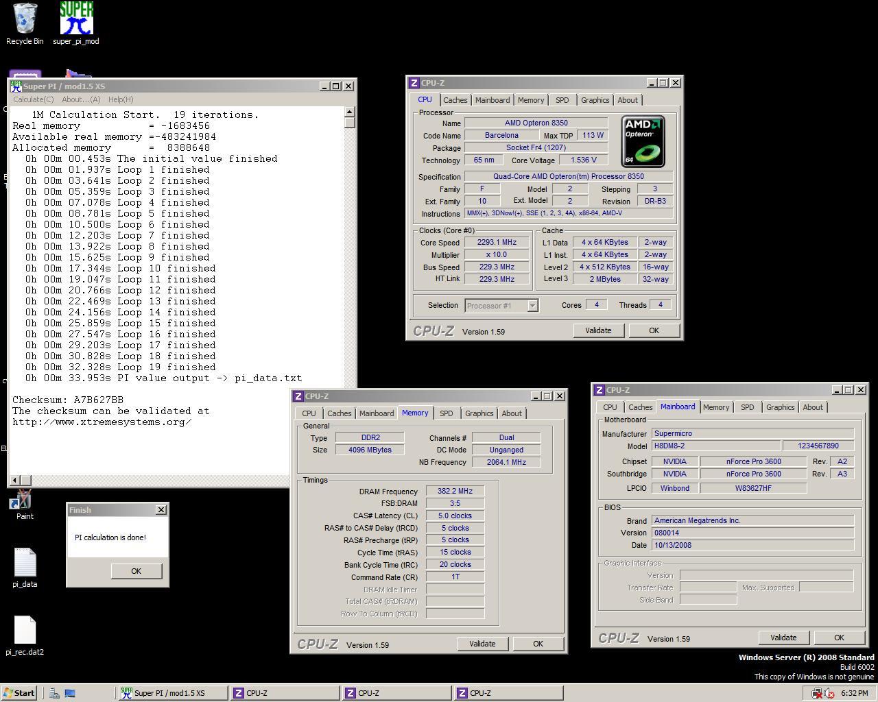This screenshot has width=878, height=702.
Task: Open the About...(A) menu in Super PI
Action: [x=81, y=99]
